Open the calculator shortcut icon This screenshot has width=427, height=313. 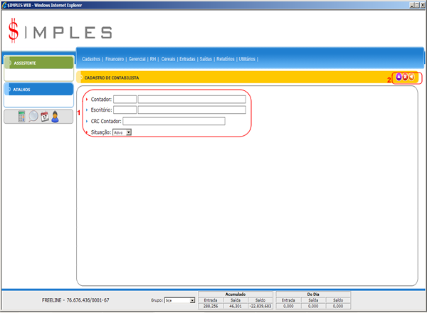click(22, 117)
